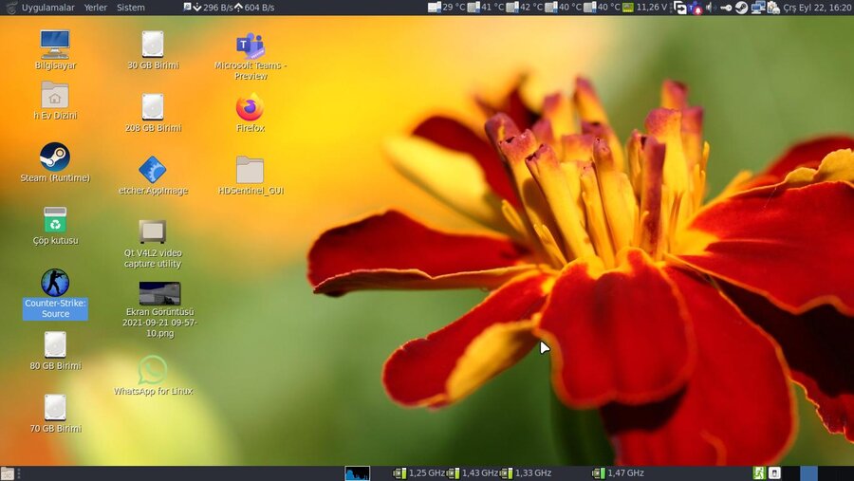The width and height of the screenshot is (854, 481).
Task: Click the volume speaker tray icon
Action: tap(711, 8)
